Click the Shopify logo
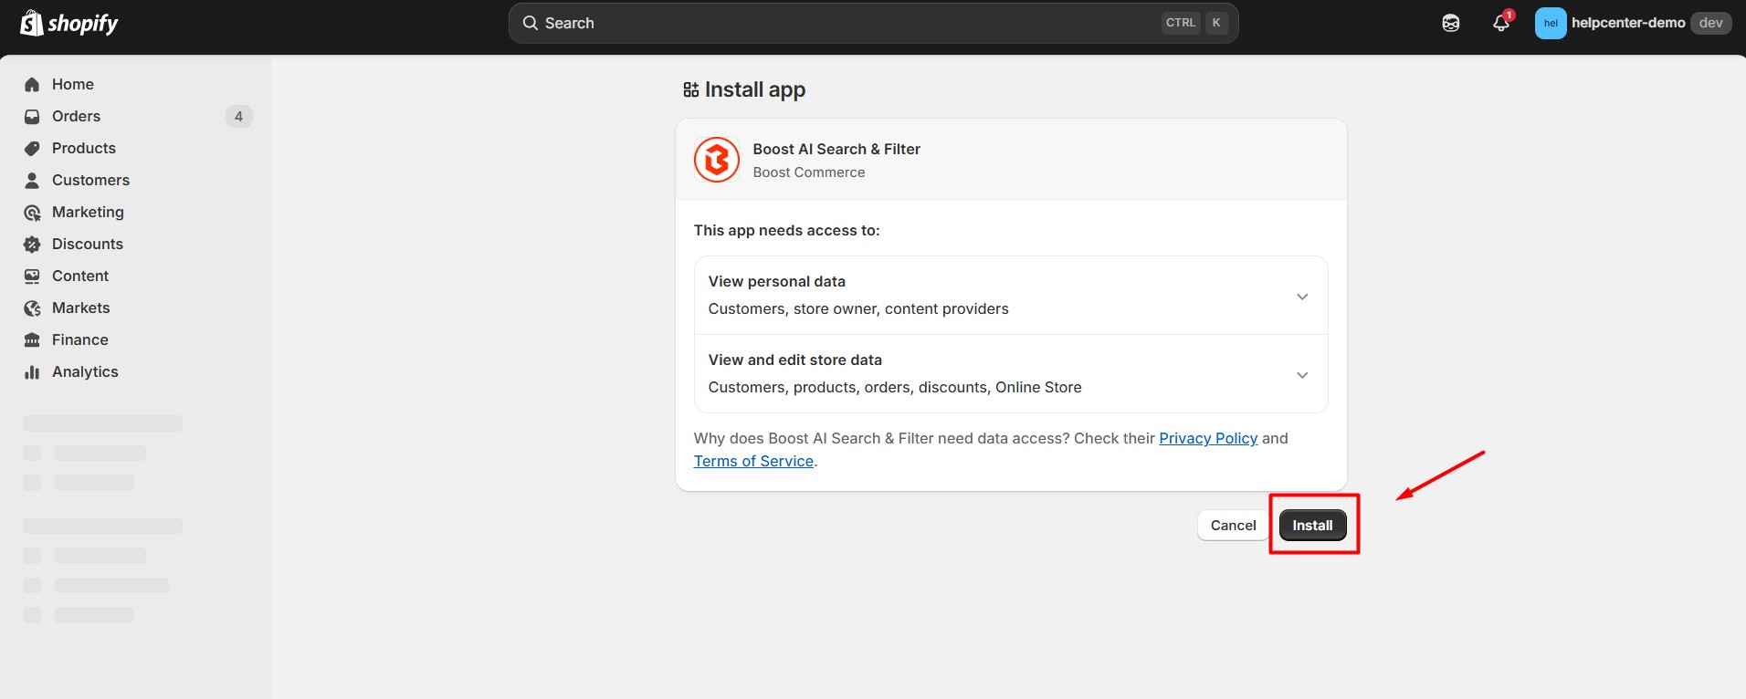Screen dimensions: 1746x699 coord(69,23)
